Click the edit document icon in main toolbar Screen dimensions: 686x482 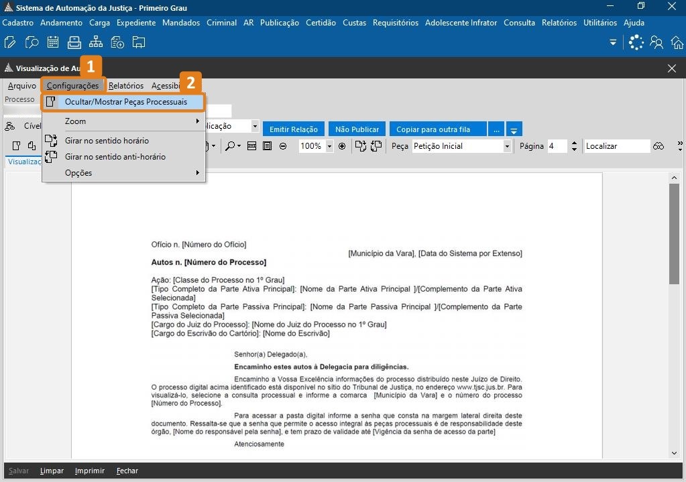pyautogui.click(x=9, y=42)
